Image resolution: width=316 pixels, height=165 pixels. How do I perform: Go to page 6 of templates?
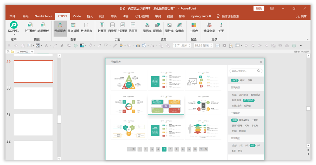tap(170, 149)
